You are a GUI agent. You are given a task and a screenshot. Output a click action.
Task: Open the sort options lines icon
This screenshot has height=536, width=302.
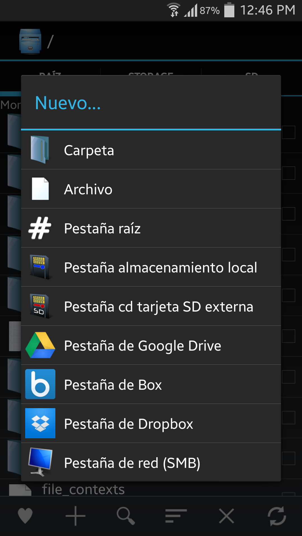tap(176, 516)
